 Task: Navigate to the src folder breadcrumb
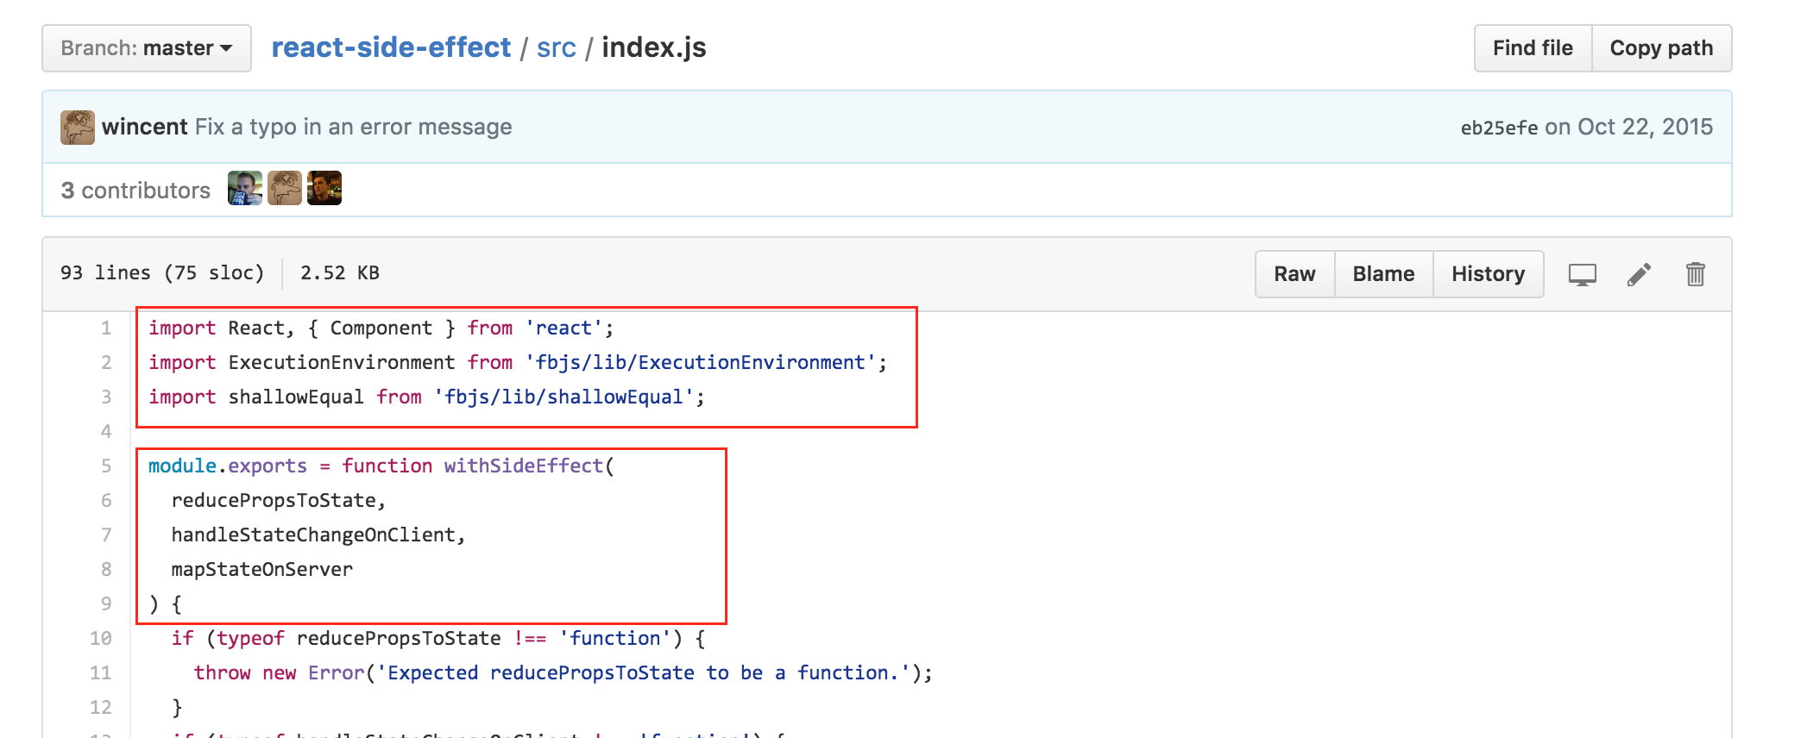click(x=556, y=47)
